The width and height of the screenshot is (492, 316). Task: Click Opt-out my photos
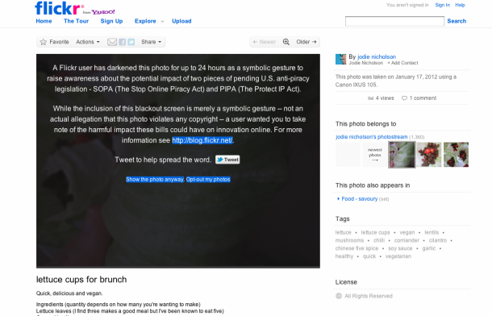pos(208,179)
